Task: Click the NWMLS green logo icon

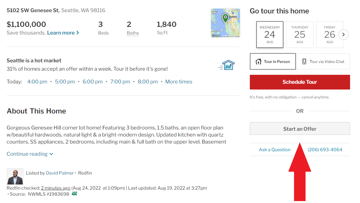Action: [74, 194]
